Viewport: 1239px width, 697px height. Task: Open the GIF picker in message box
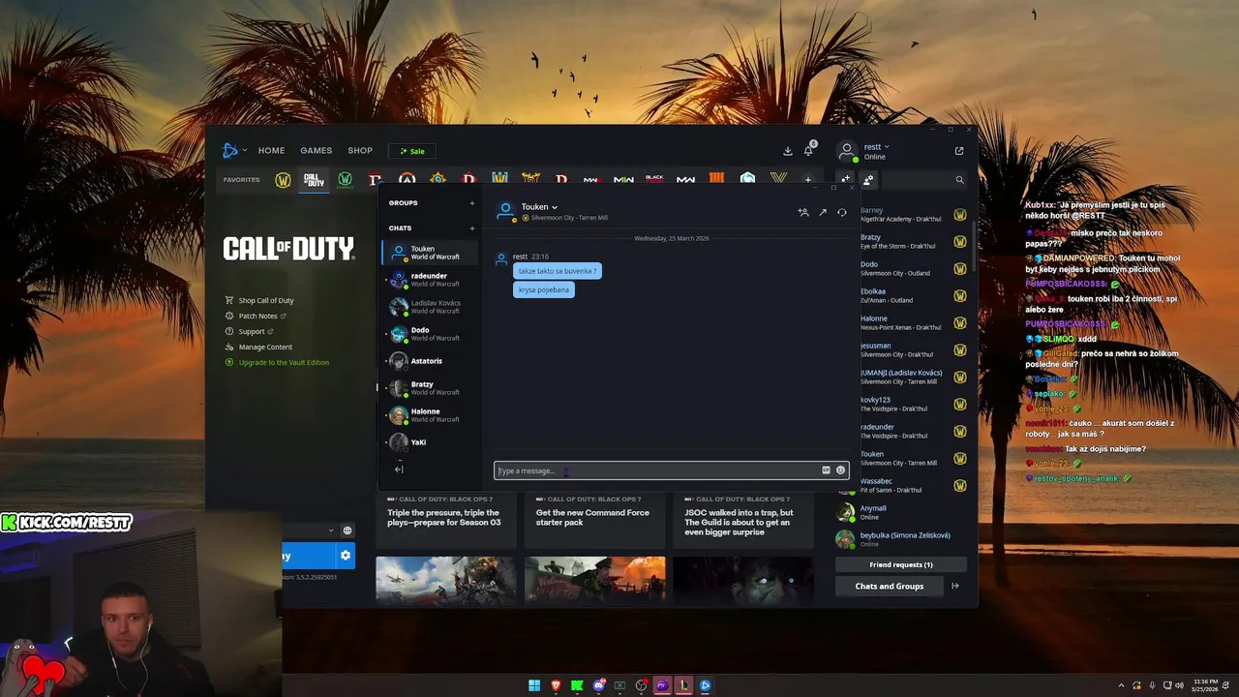tap(826, 470)
